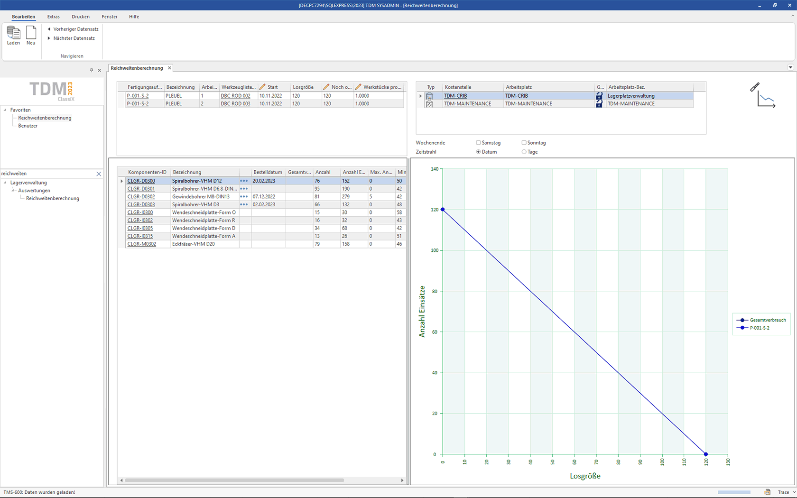This screenshot has width=797, height=498.
Task: Click the edit pencil on Noch o... column
Action: [x=326, y=87]
